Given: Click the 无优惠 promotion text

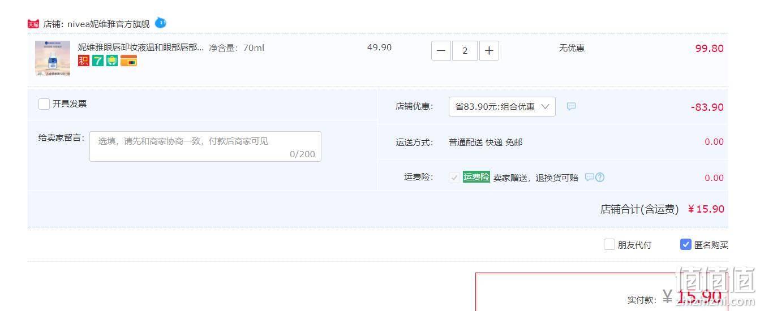Looking at the screenshot, I should 572,48.
